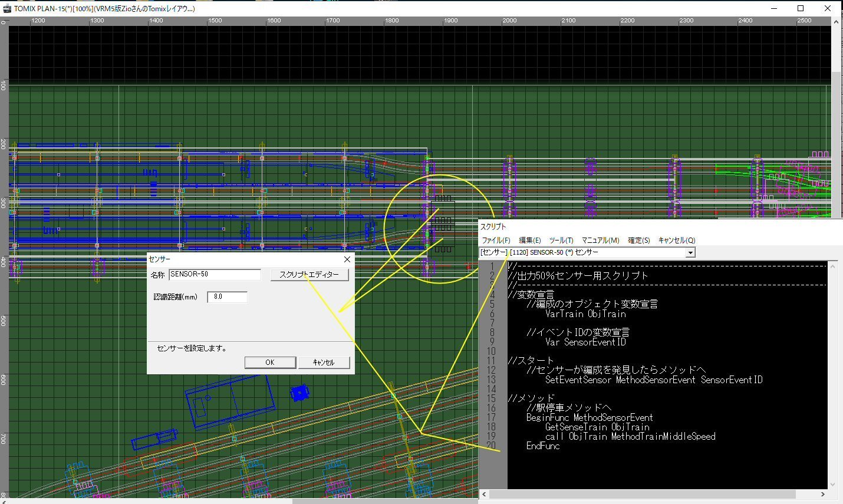
Task: Click the 認識距離 field showing 8.0
Action: pyautogui.click(x=227, y=297)
